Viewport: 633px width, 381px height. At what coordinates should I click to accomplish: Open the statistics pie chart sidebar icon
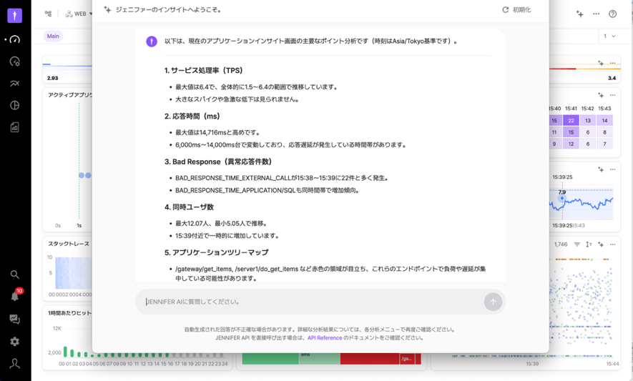coord(14,105)
